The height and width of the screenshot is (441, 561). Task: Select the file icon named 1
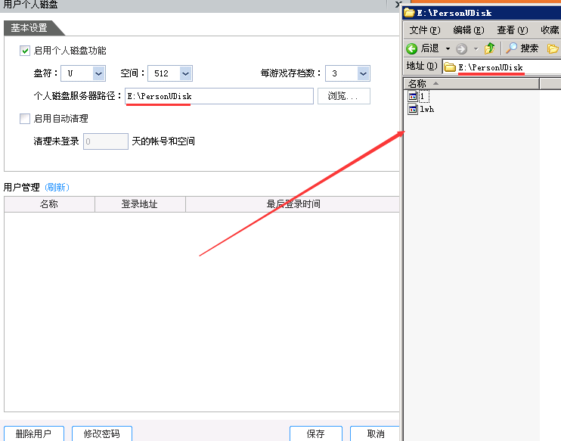[413, 97]
